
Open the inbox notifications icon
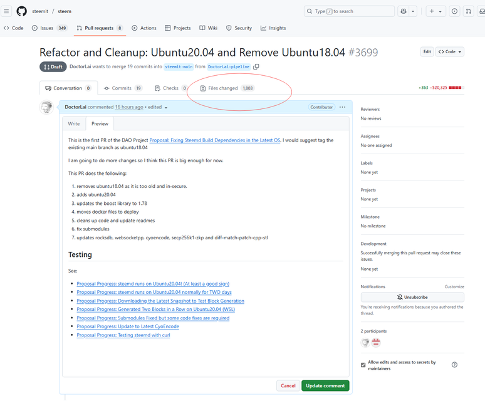coord(482,11)
